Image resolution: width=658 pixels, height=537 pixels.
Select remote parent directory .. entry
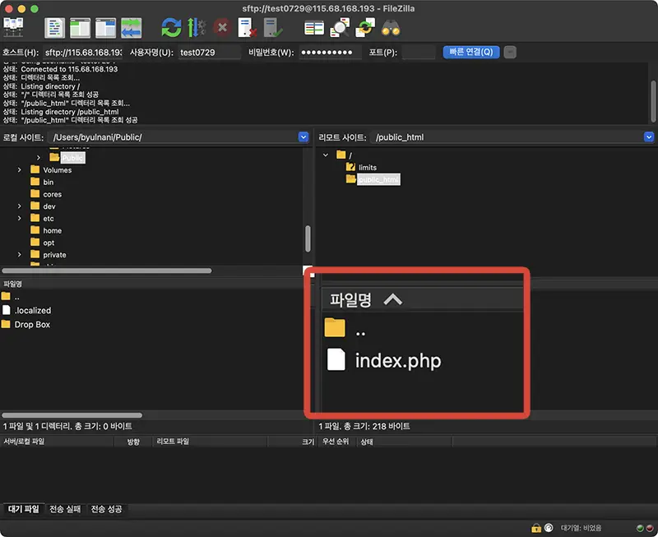[x=360, y=331]
